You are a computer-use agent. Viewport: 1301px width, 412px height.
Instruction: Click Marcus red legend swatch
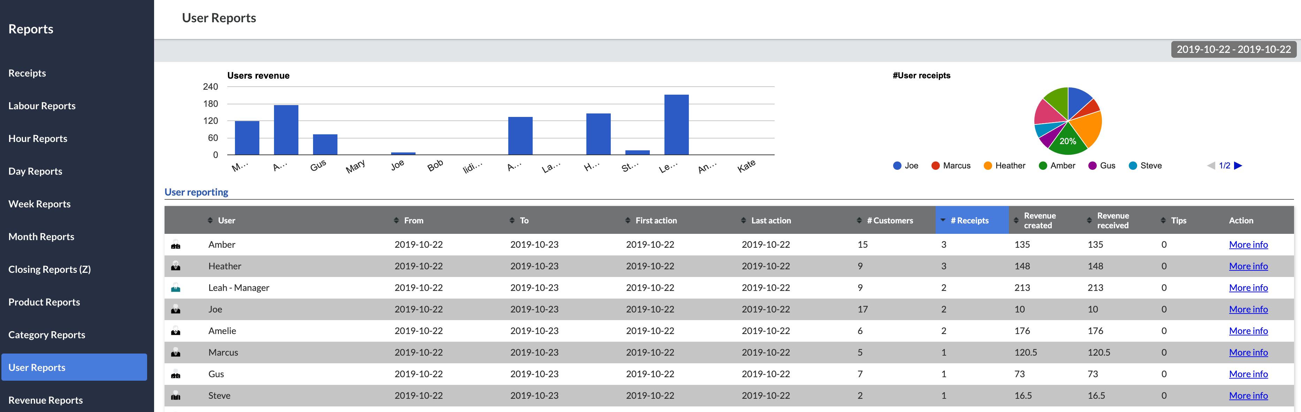(935, 165)
